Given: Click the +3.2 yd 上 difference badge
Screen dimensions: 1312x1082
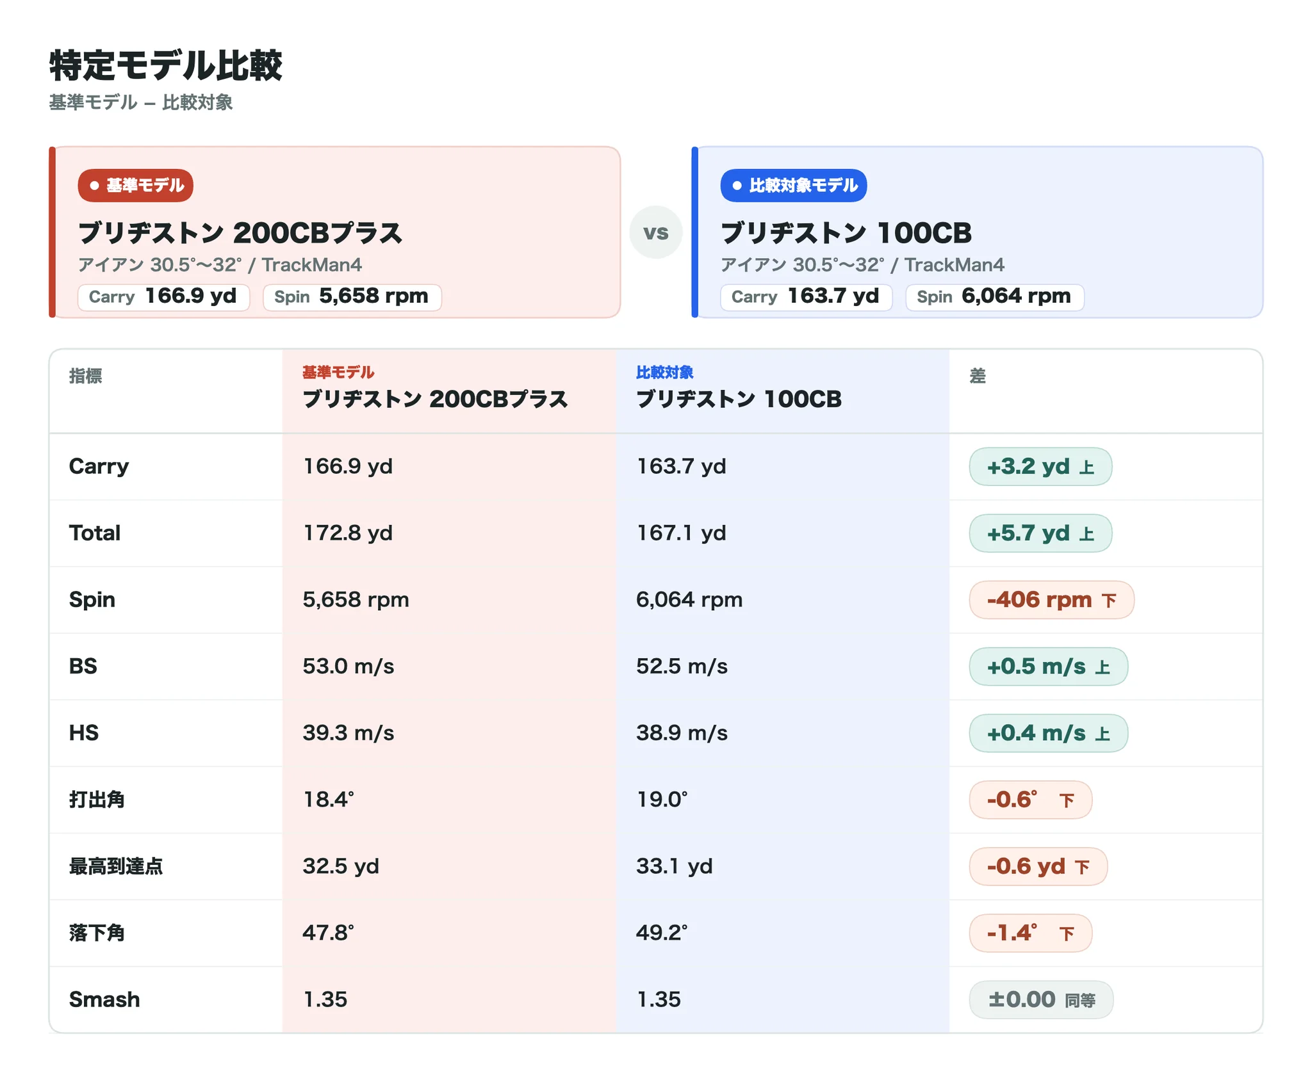Looking at the screenshot, I should pyautogui.click(x=1040, y=467).
